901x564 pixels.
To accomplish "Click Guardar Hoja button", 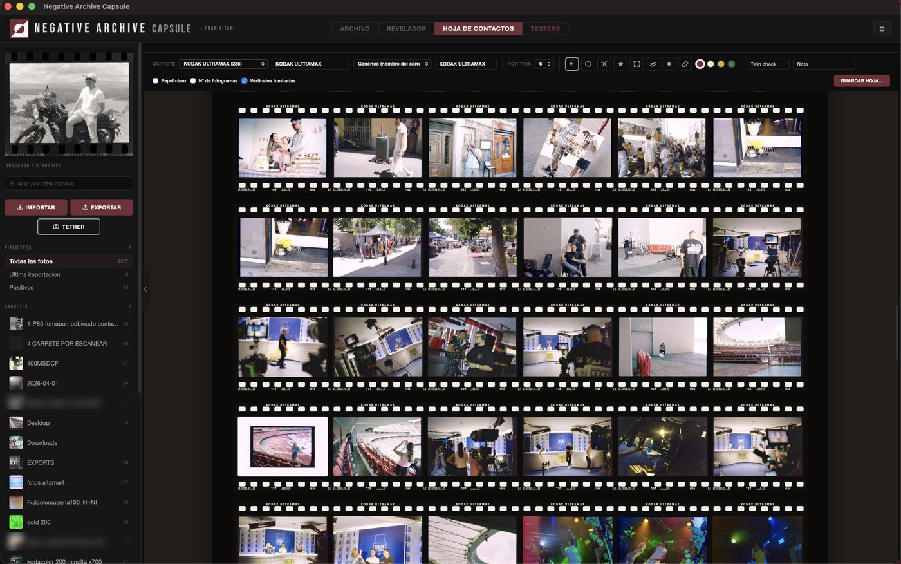I will tap(862, 80).
